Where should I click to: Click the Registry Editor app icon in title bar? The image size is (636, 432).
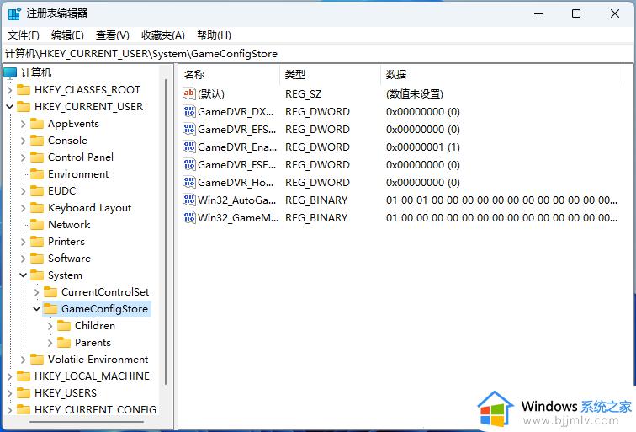[14, 13]
